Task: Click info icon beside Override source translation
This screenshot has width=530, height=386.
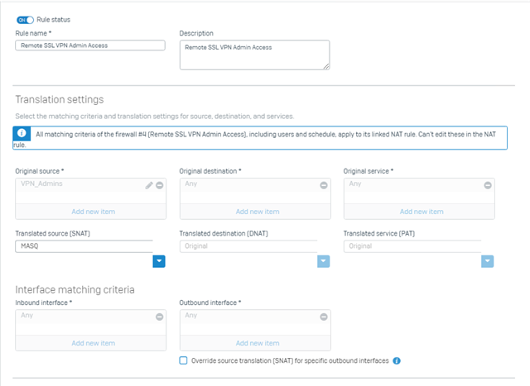Action: click(397, 360)
